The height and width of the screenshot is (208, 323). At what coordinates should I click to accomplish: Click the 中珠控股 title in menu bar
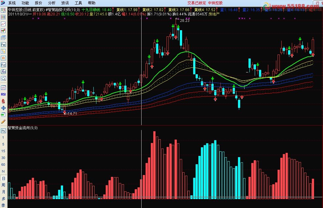[x=215, y=3]
